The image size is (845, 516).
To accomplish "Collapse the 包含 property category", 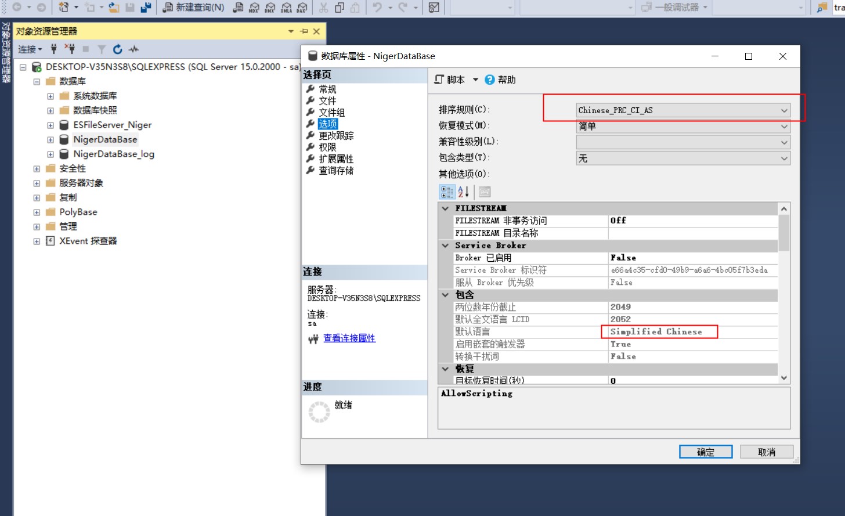I will pyautogui.click(x=445, y=295).
